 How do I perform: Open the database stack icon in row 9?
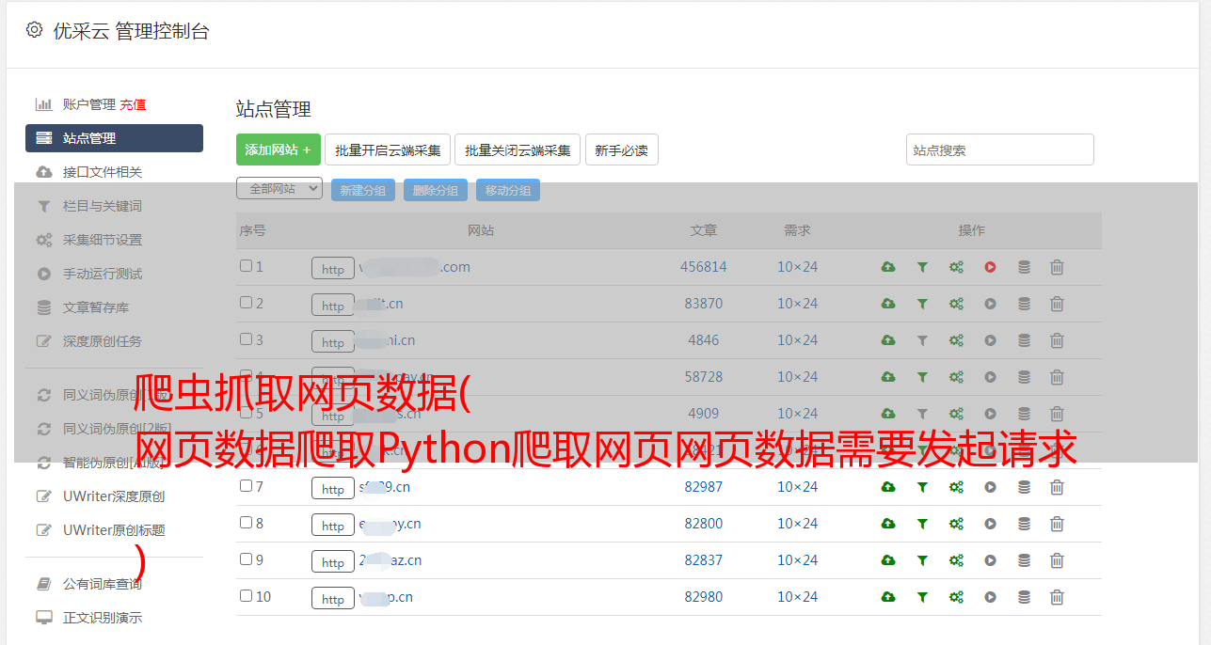(1024, 560)
